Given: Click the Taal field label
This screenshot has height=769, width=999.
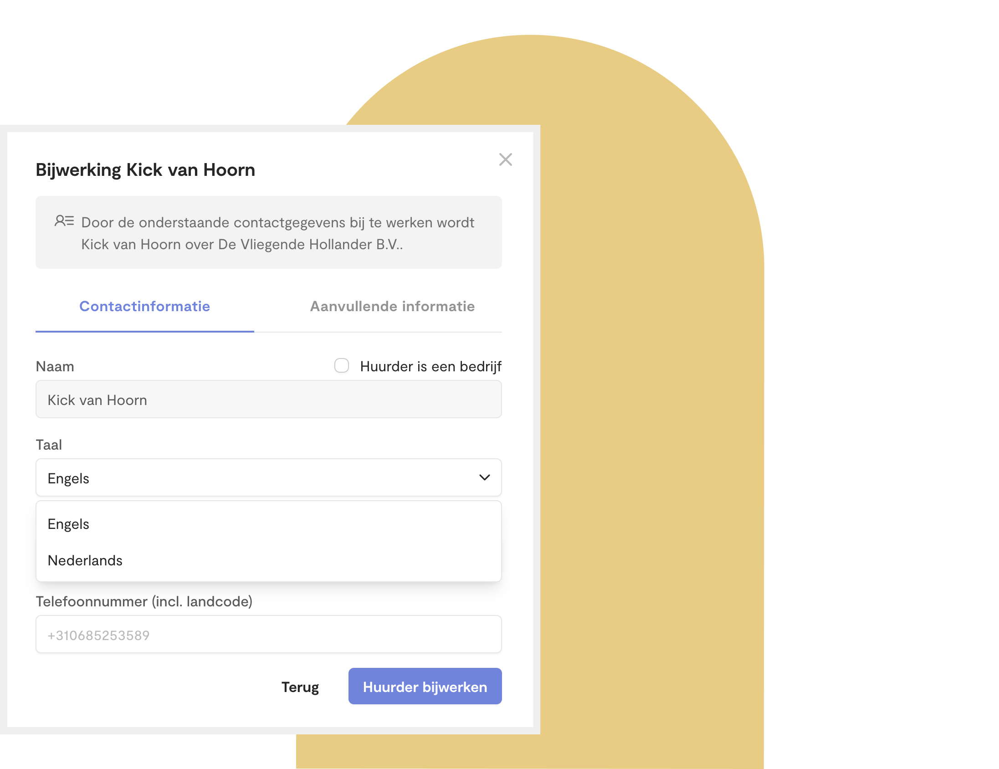Looking at the screenshot, I should pyautogui.click(x=49, y=445).
